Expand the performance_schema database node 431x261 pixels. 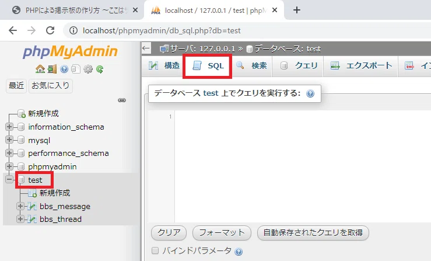tap(9, 153)
